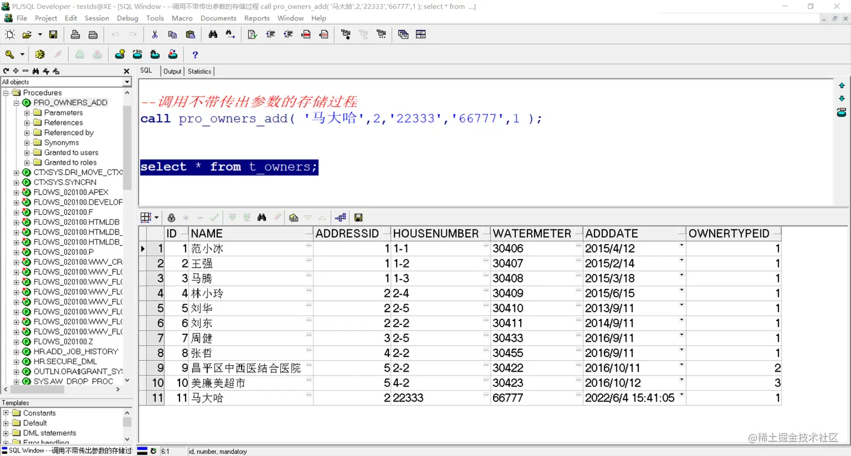851x456 pixels.
Task: Open the dropdown arrow next to Open
Action: 40,35
